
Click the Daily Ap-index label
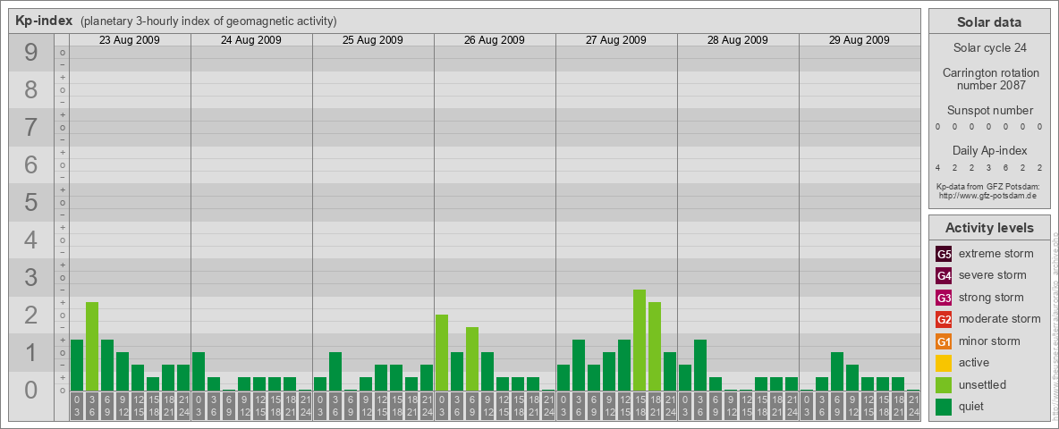[x=988, y=150]
